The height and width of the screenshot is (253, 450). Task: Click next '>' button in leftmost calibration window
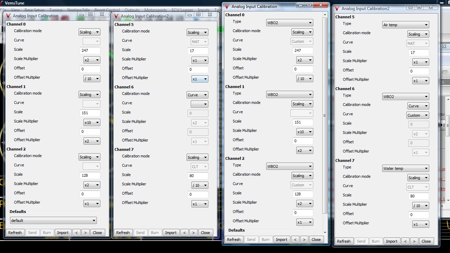click(x=85, y=233)
